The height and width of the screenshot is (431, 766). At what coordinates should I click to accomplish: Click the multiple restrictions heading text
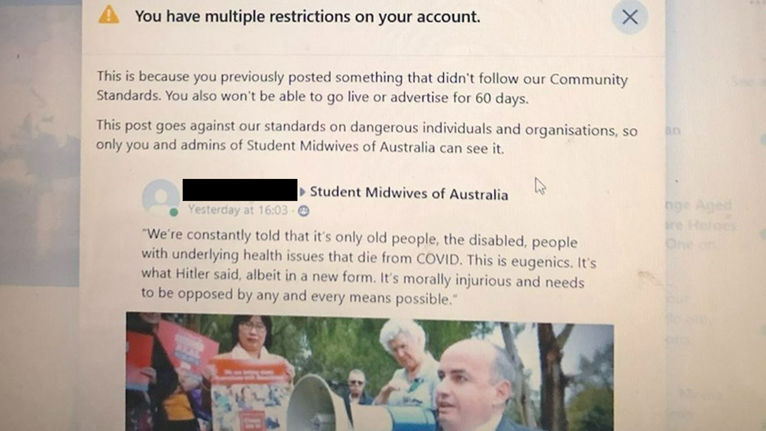point(308,17)
